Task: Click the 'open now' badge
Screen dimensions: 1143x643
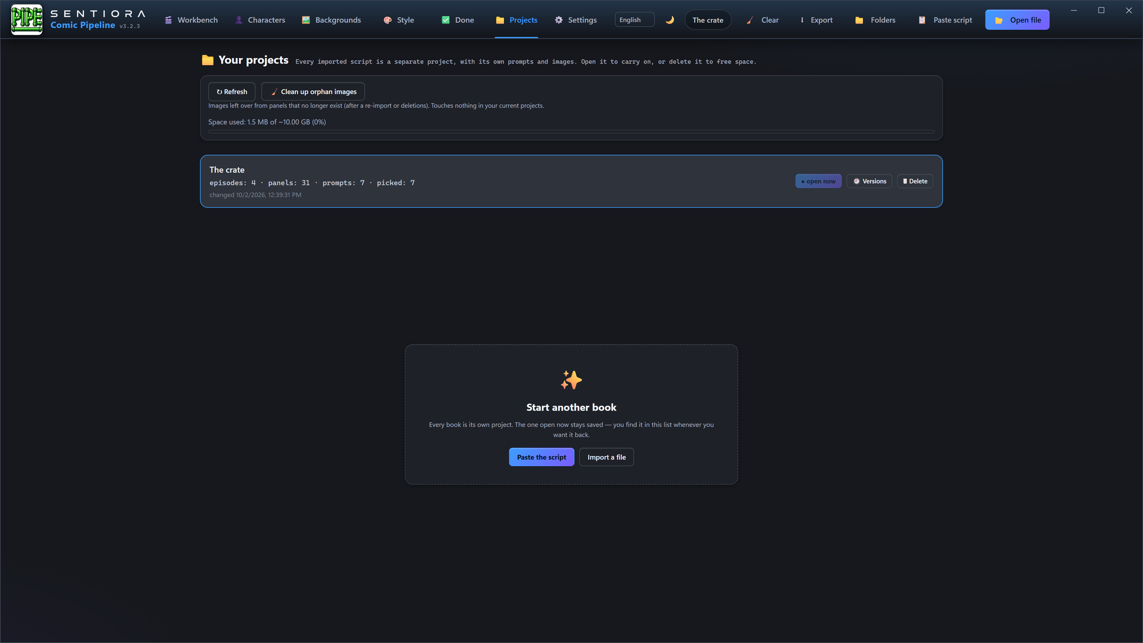Action: coord(818,181)
